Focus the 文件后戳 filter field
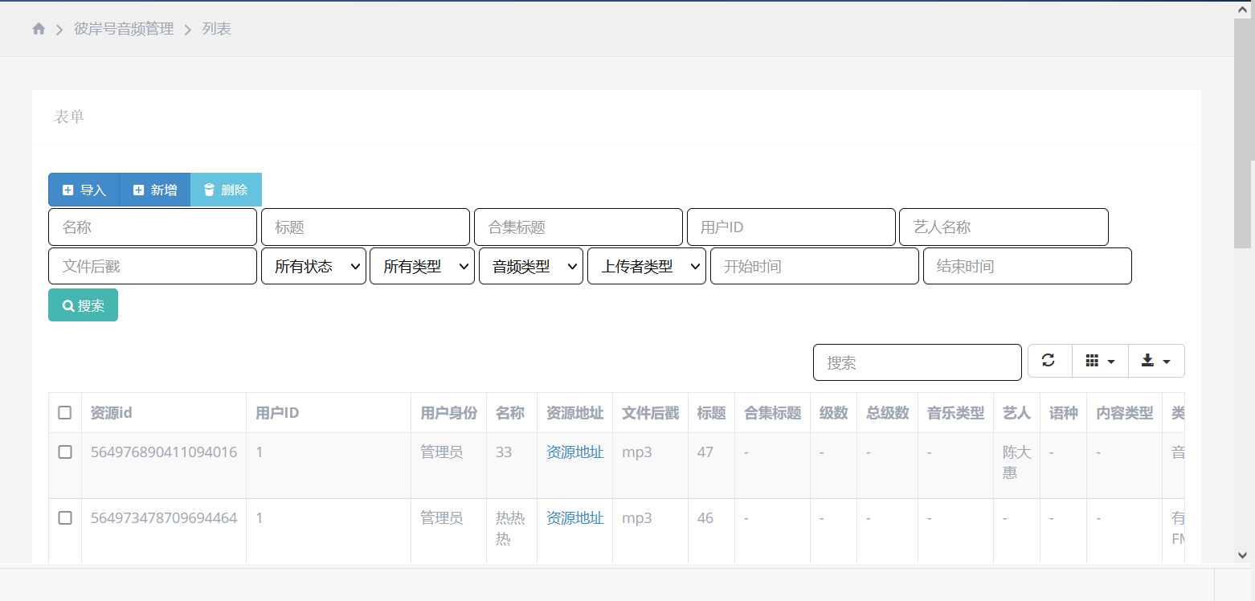 [x=153, y=266]
